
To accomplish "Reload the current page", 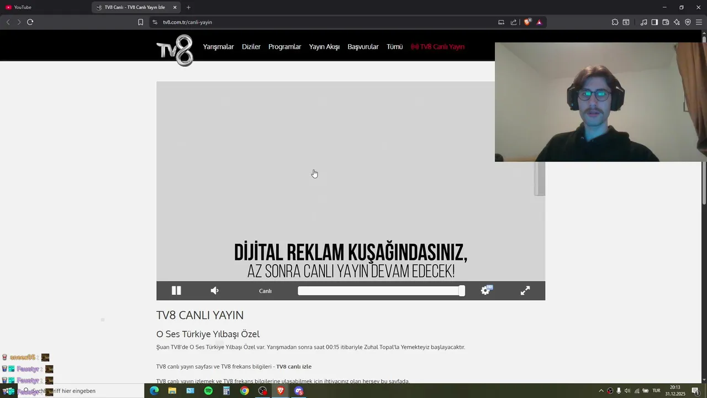I will (x=30, y=22).
